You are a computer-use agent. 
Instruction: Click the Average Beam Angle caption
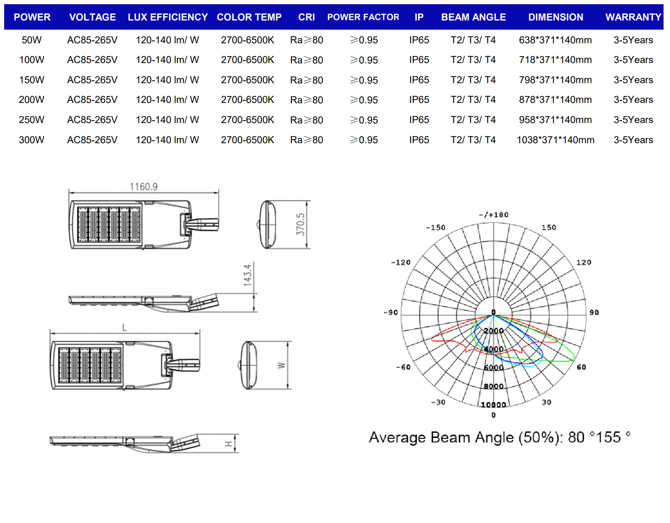(x=499, y=438)
